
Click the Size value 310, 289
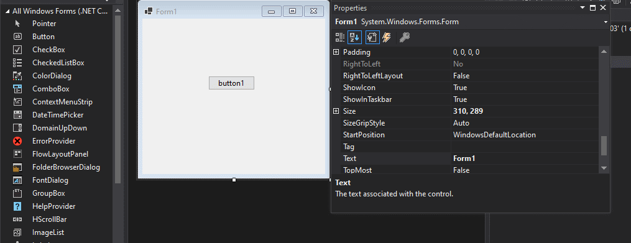468,111
